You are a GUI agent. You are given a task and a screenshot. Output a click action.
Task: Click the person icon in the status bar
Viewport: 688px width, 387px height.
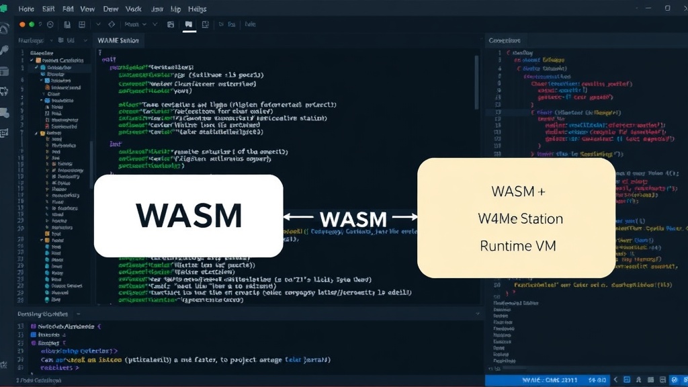pos(639,380)
